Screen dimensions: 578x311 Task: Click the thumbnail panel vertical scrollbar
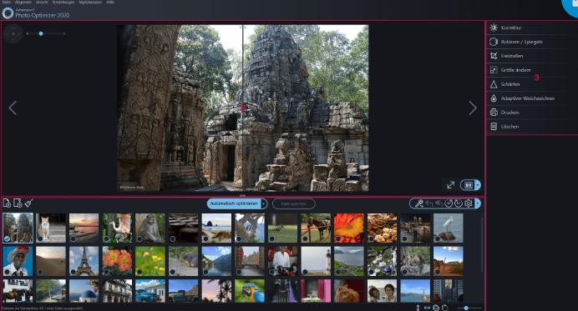coord(482,245)
